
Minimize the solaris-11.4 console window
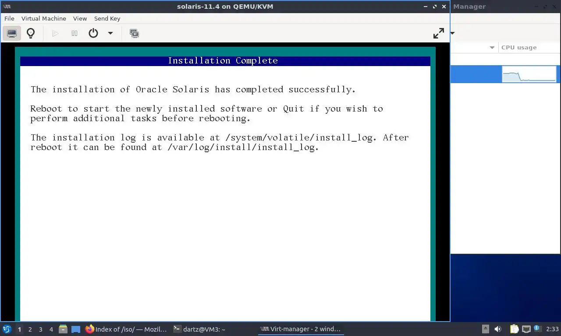coord(426,7)
